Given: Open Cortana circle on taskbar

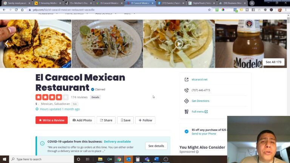Looking at the screenshot, I should [x=79, y=159].
